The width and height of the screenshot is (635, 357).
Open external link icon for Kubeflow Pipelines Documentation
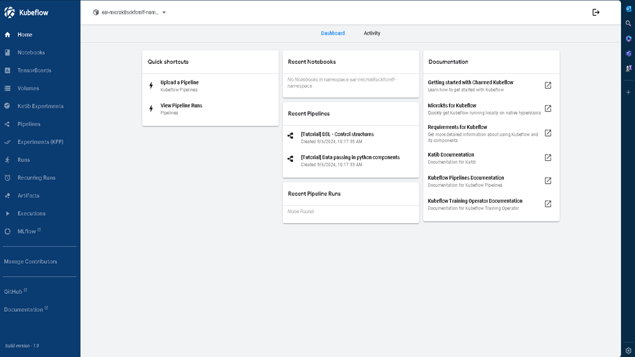(548, 180)
